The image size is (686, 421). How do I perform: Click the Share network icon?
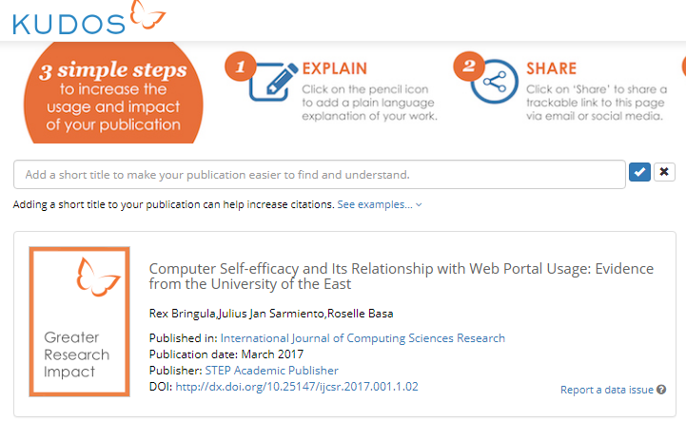(x=495, y=82)
